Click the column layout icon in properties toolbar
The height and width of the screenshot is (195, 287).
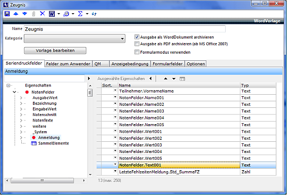(x=182, y=79)
